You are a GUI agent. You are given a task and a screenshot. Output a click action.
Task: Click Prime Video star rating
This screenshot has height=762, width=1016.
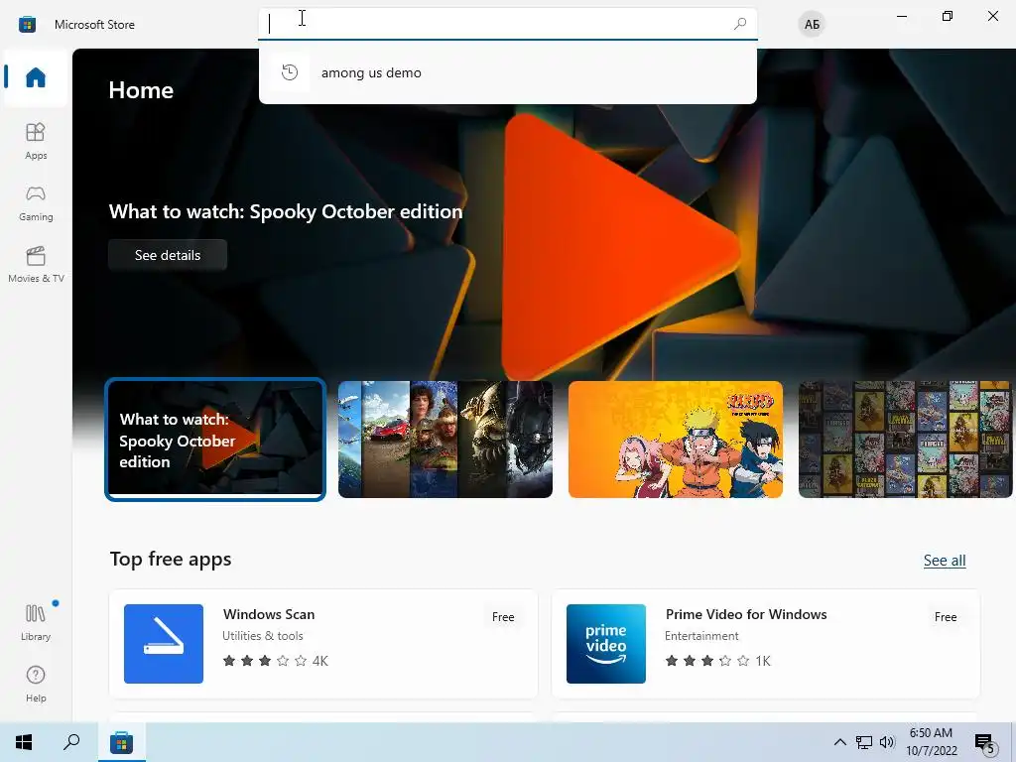707,661
